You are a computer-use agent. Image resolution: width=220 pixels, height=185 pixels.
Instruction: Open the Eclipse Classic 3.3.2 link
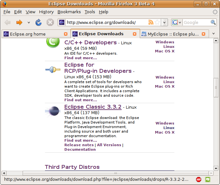point(93,107)
